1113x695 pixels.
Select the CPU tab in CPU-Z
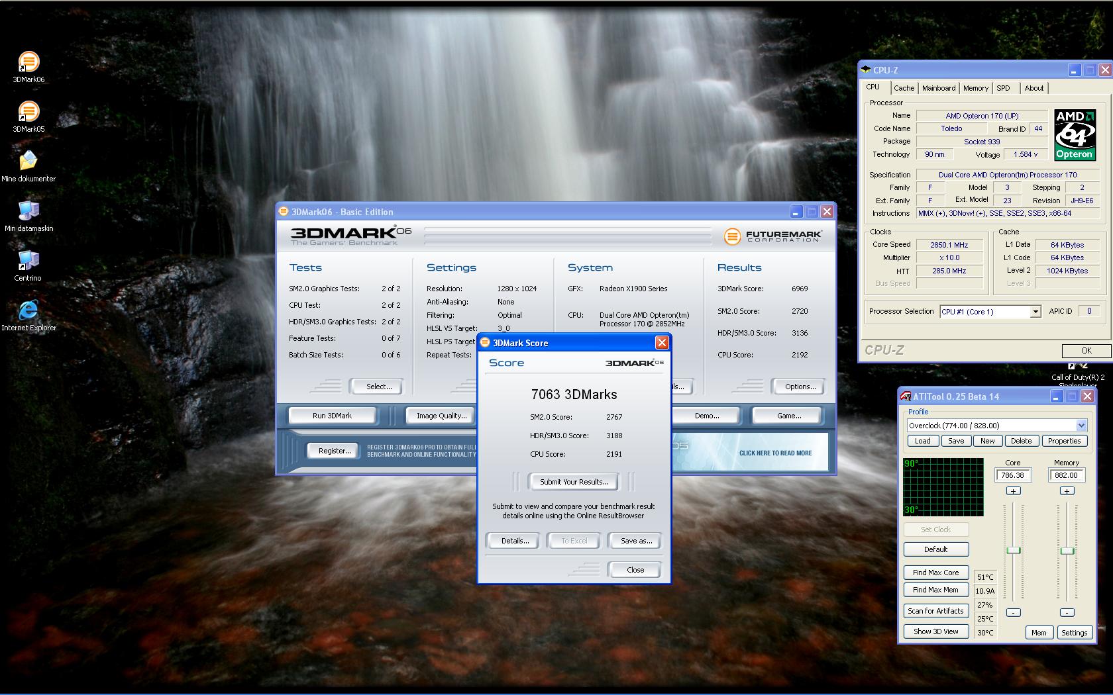[873, 87]
